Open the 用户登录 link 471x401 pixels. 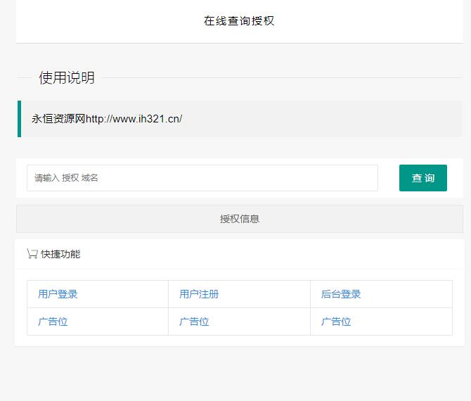[58, 294]
